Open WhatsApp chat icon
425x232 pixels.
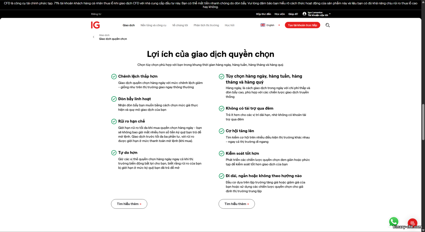(x=394, y=222)
